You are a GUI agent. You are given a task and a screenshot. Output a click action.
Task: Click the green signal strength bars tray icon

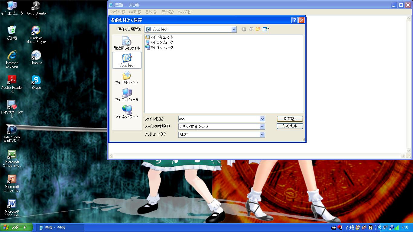397,227
